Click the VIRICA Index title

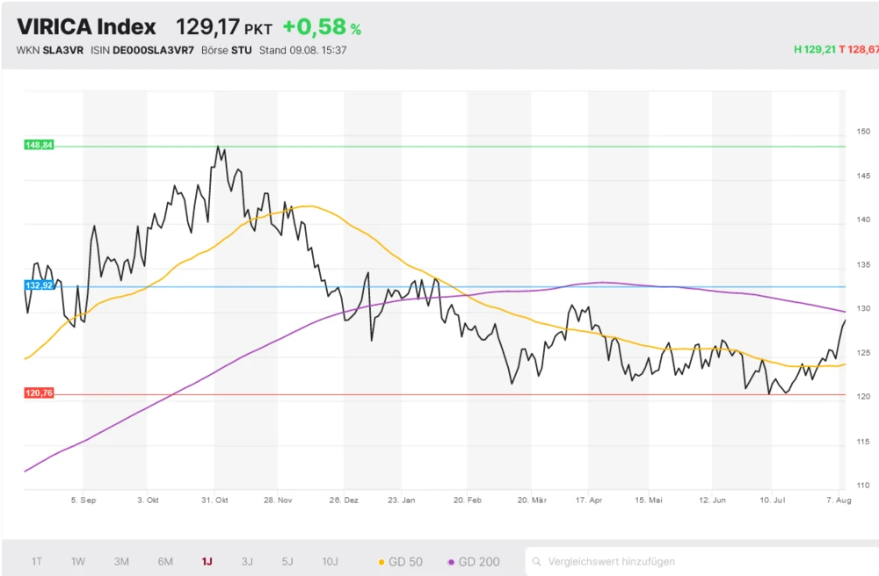pyautogui.click(x=86, y=27)
